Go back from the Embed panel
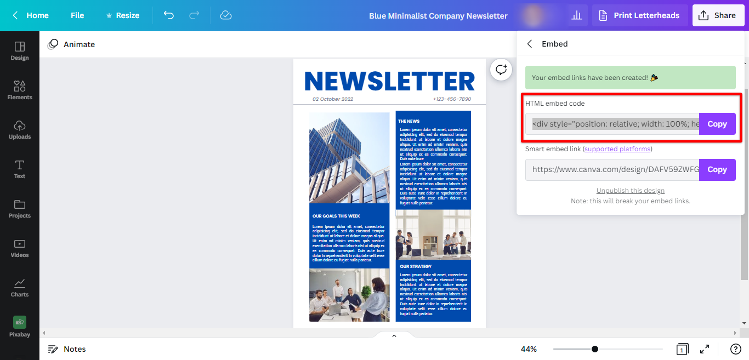This screenshot has width=749, height=360. tap(529, 43)
